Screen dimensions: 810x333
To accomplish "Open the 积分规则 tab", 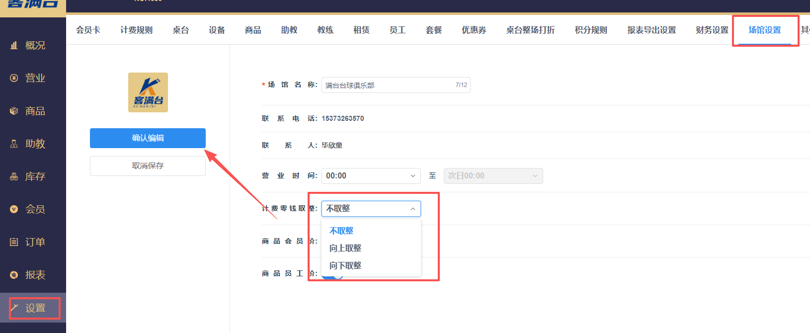I will [591, 30].
